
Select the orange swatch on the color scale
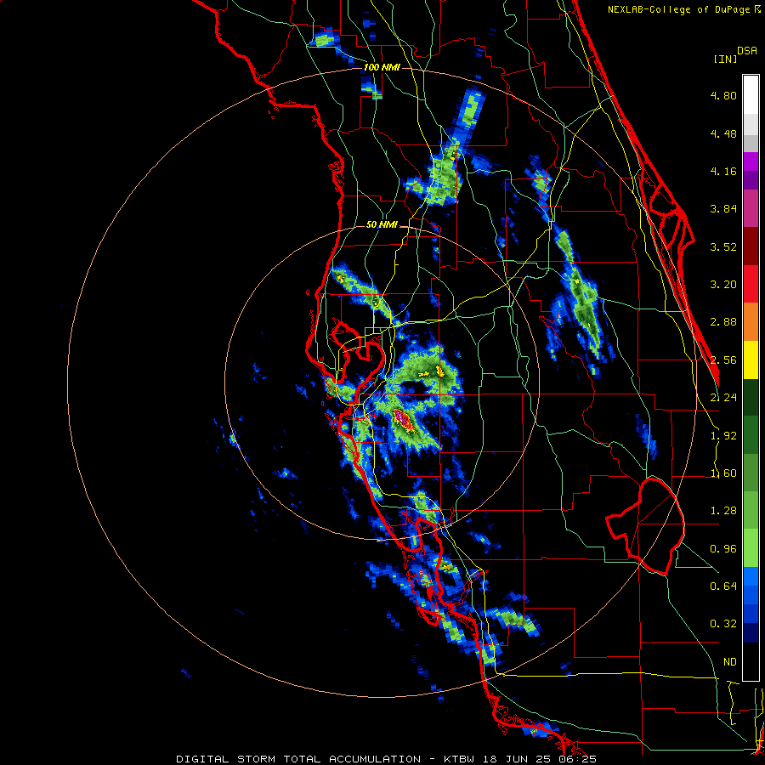pyautogui.click(x=751, y=322)
